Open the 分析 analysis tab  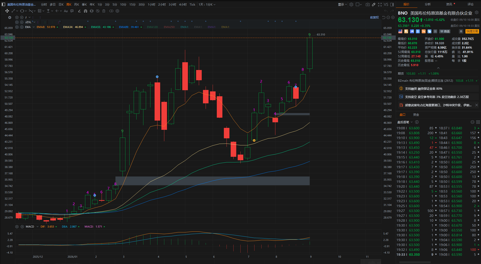point(428,4)
